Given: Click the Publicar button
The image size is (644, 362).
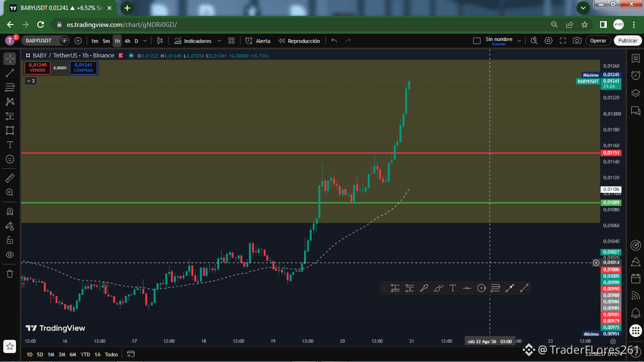Looking at the screenshot, I should coord(628,41).
